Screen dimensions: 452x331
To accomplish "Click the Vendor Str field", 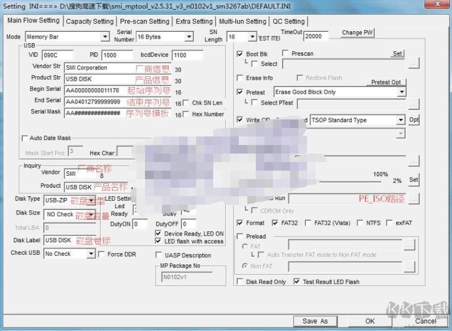I will (118, 68).
